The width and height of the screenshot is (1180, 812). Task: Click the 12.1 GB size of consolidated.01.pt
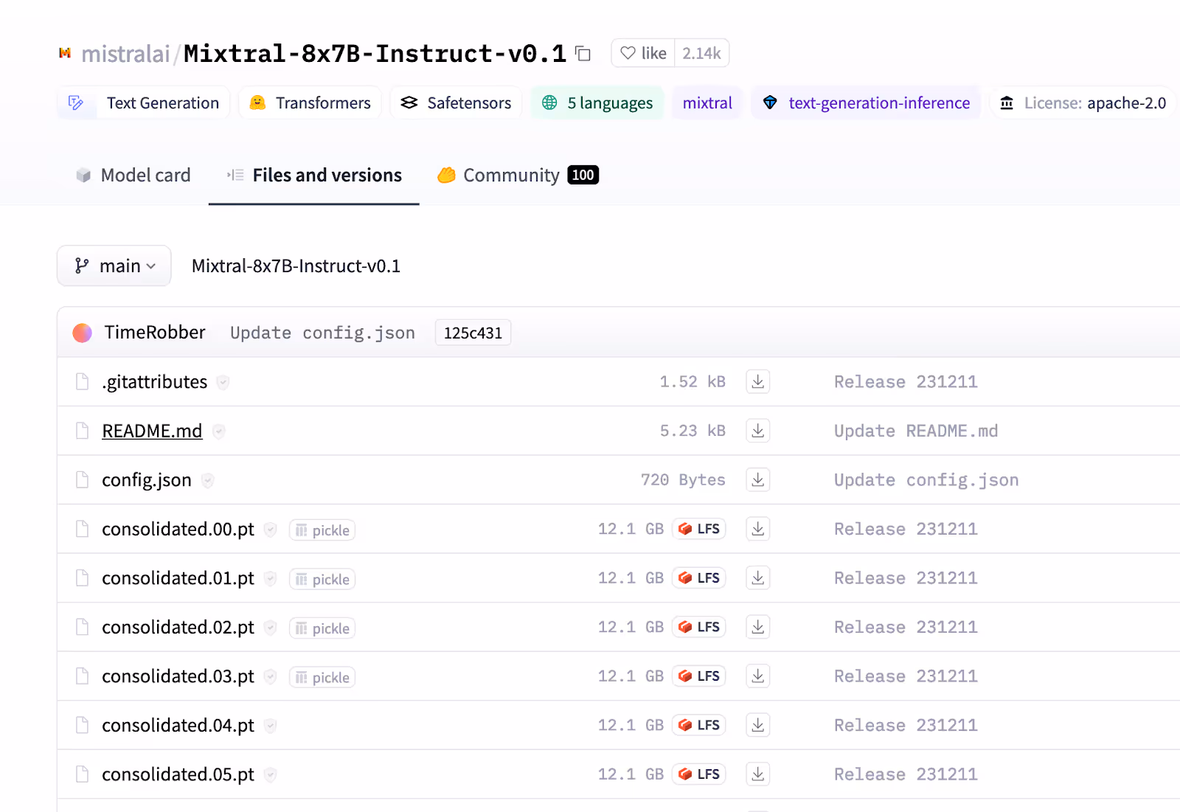click(x=631, y=578)
